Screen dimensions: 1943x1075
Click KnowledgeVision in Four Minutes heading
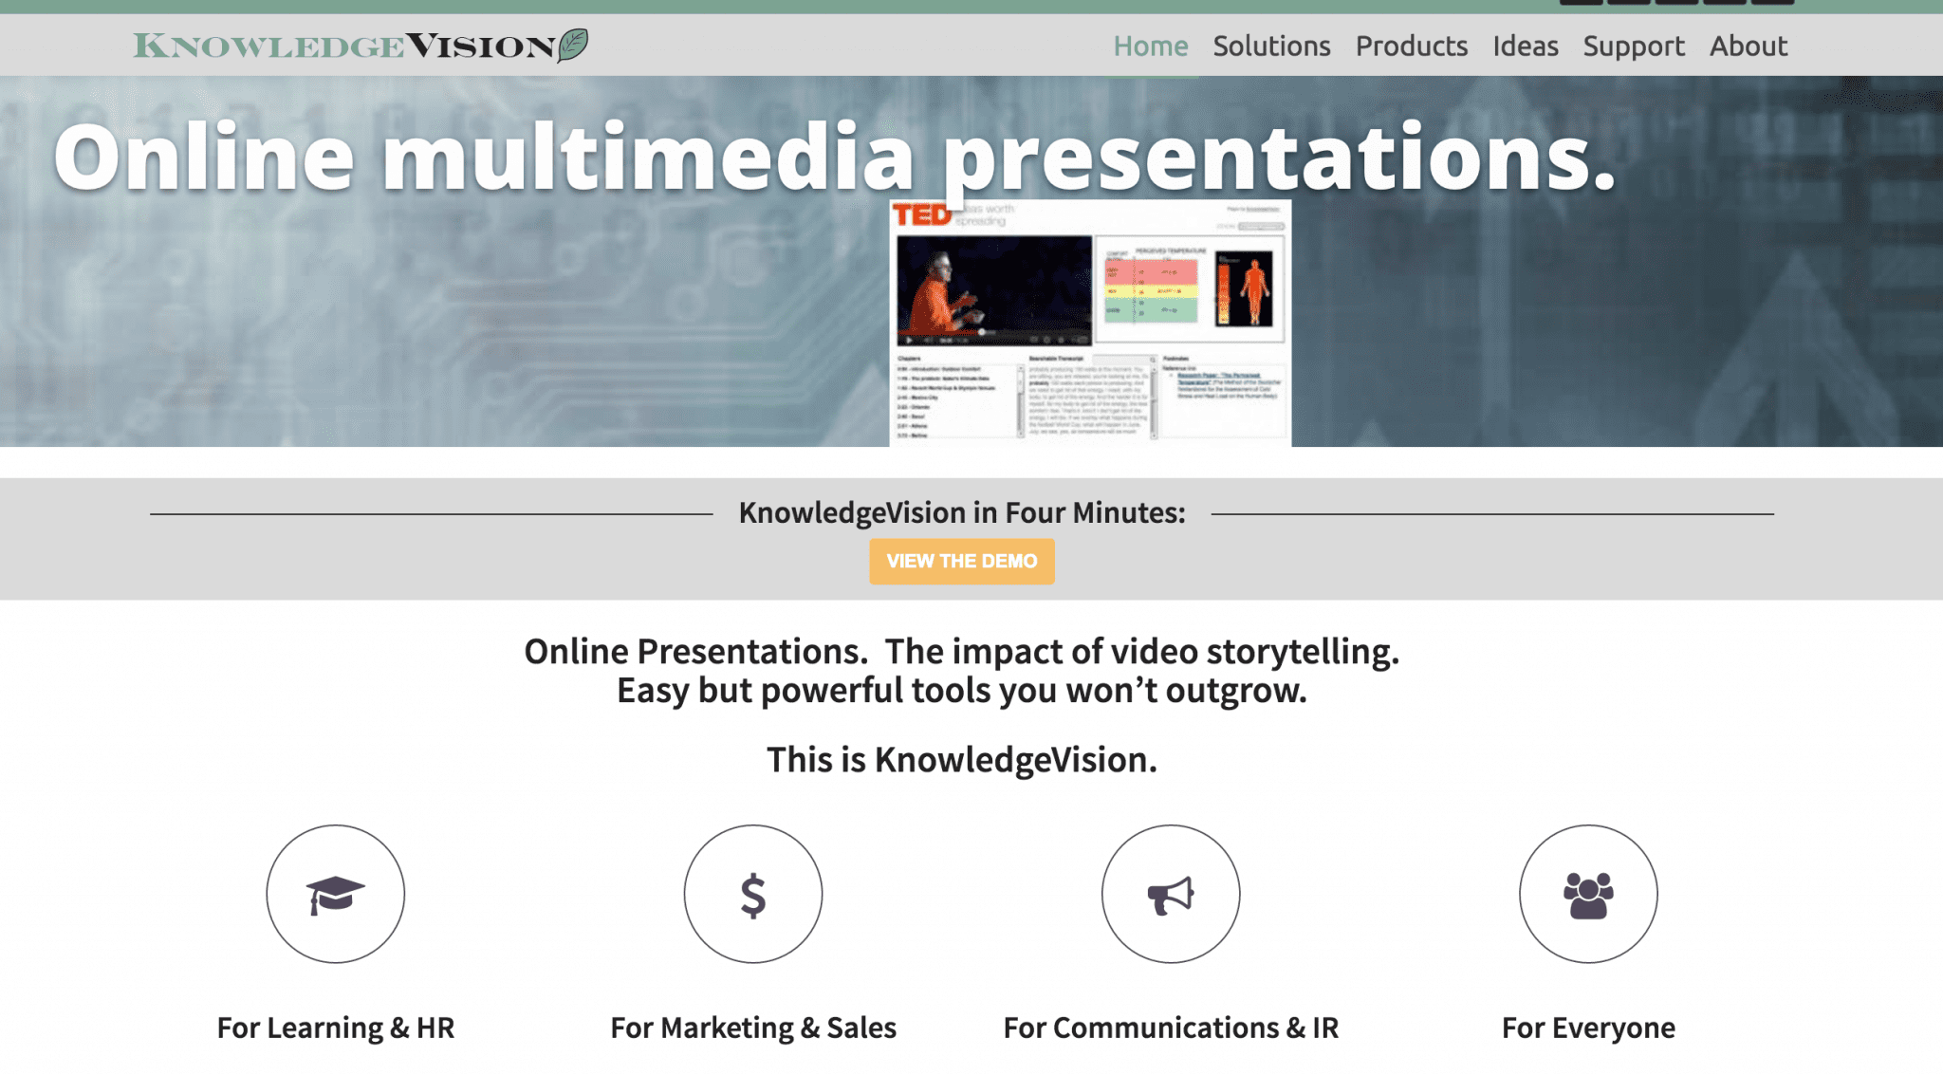[962, 512]
